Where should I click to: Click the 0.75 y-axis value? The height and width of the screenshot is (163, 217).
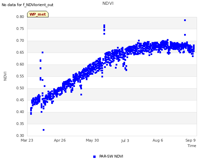click(x=20, y=29)
